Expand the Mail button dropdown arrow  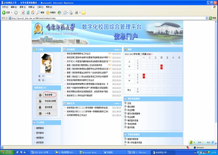(x=68, y=12)
